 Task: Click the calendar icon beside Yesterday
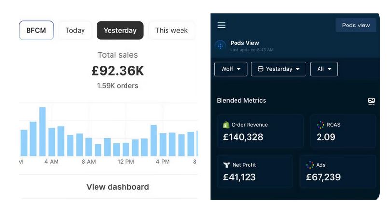click(260, 69)
